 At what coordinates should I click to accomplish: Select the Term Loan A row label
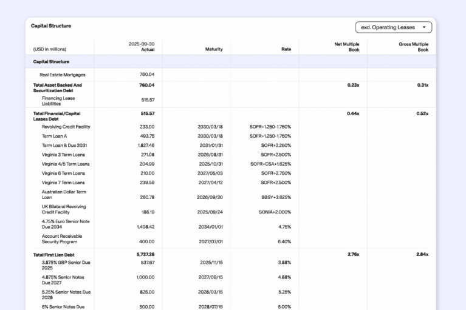tap(54, 136)
